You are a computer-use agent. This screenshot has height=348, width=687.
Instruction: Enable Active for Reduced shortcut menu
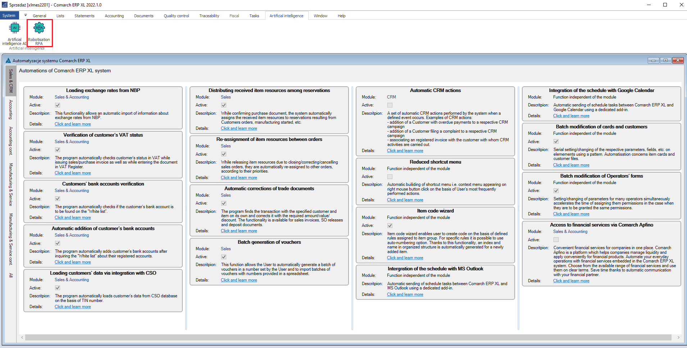click(390, 177)
